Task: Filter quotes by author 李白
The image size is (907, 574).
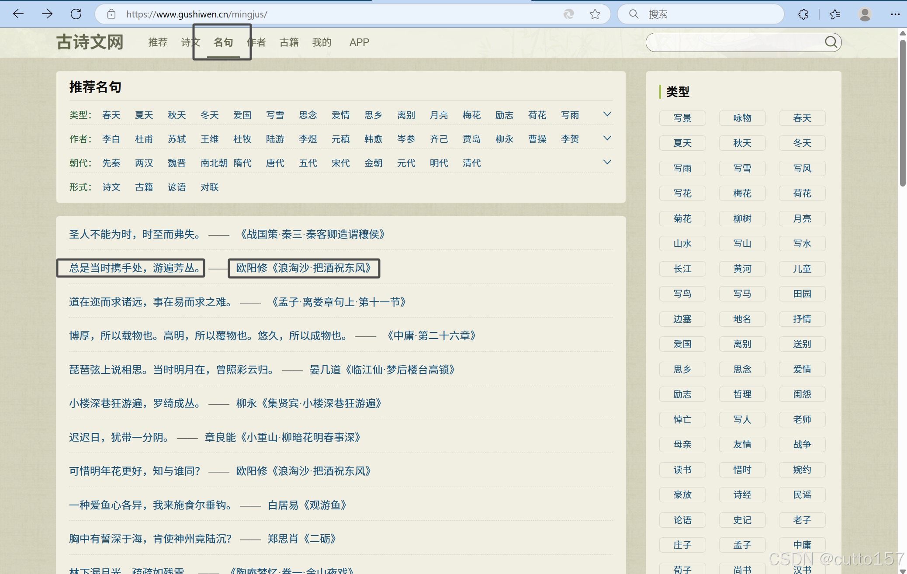Action: point(111,139)
